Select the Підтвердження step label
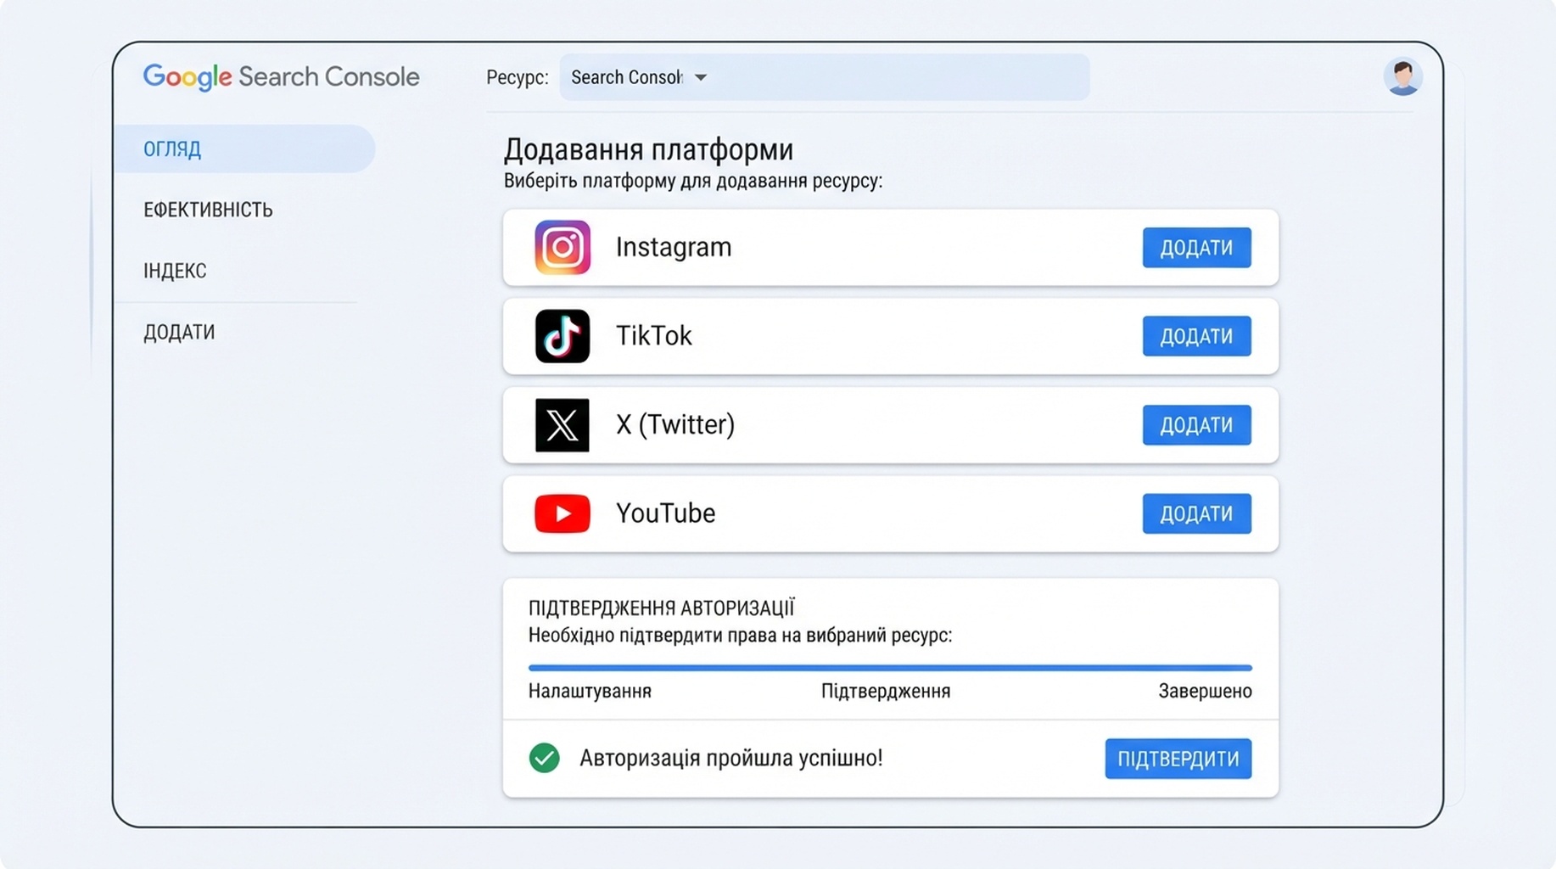1556x869 pixels. 886,692
